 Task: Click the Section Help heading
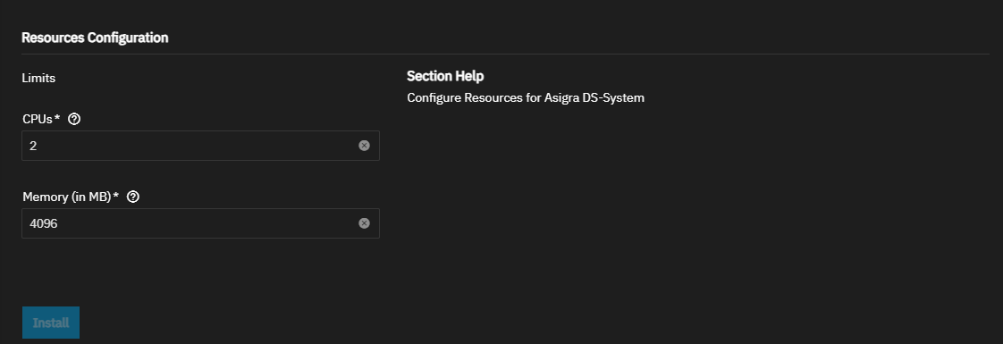click(445, 76)
